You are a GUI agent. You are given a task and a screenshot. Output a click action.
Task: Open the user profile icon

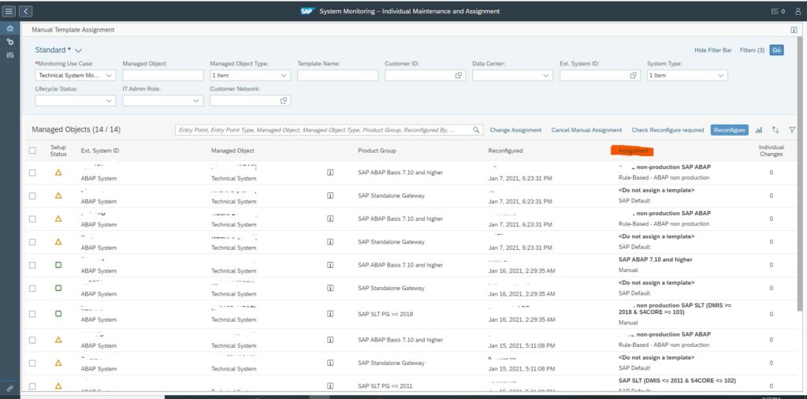click(798, 11)
